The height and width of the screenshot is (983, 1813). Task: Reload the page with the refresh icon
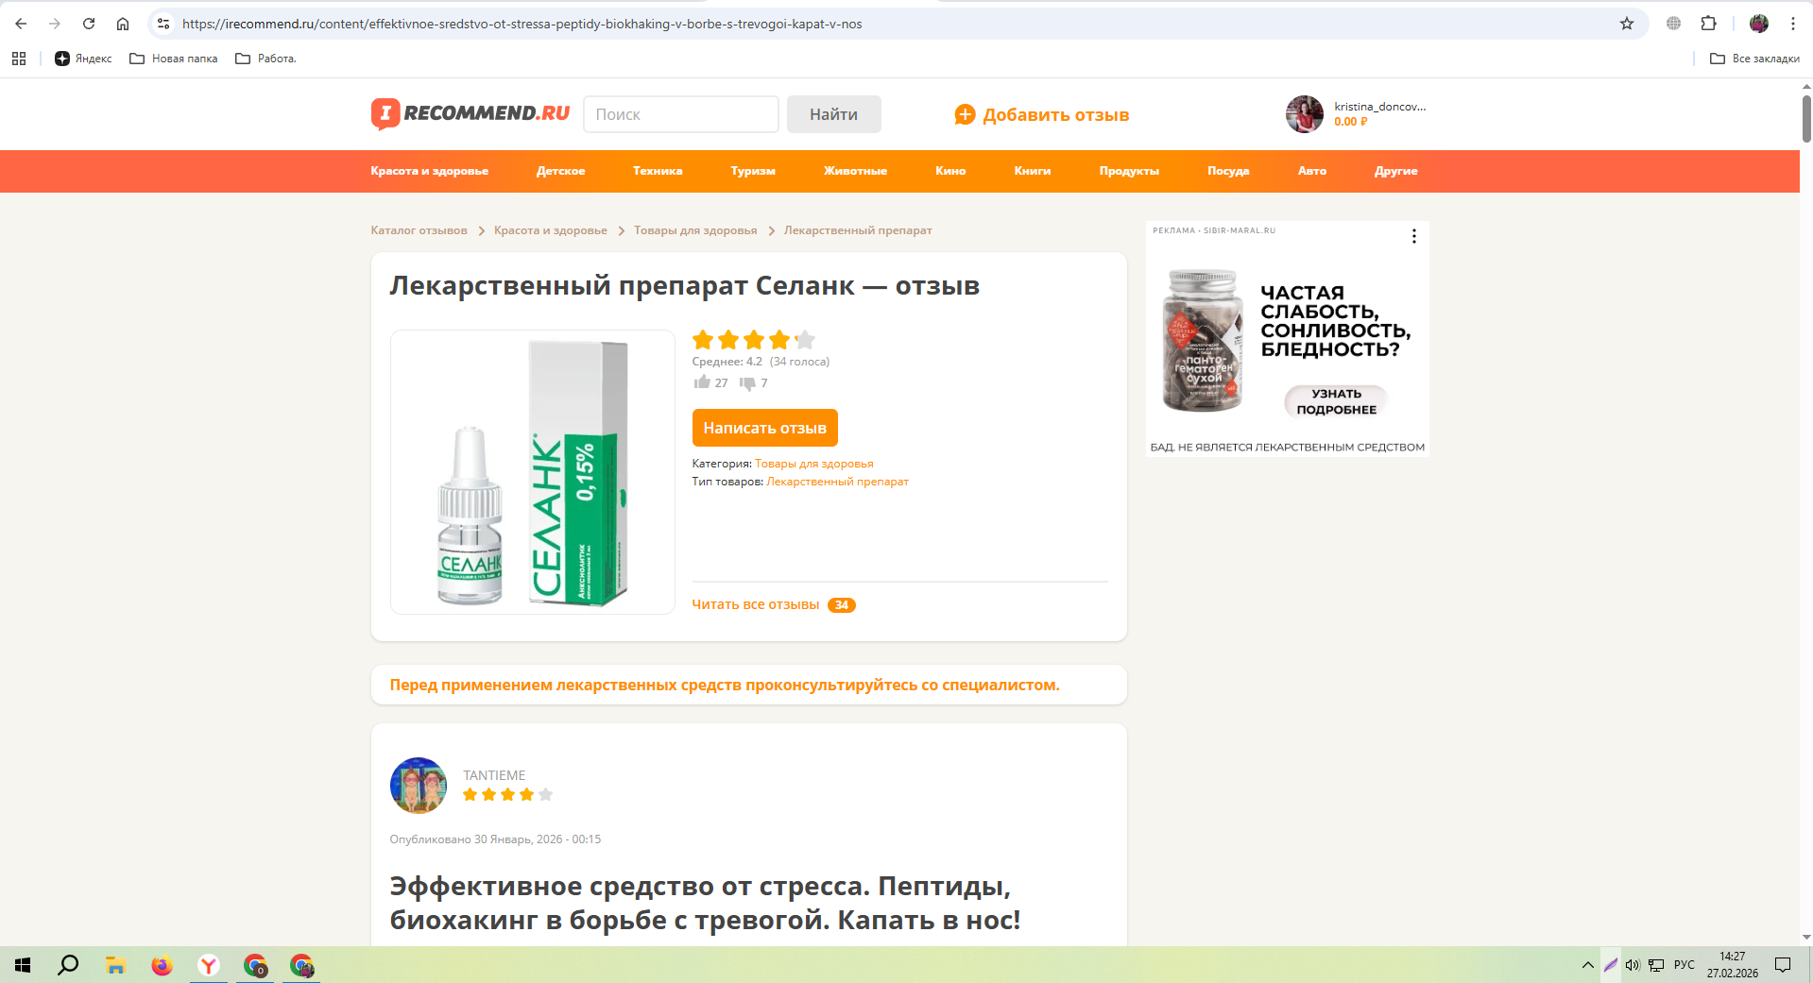(89, 24)
